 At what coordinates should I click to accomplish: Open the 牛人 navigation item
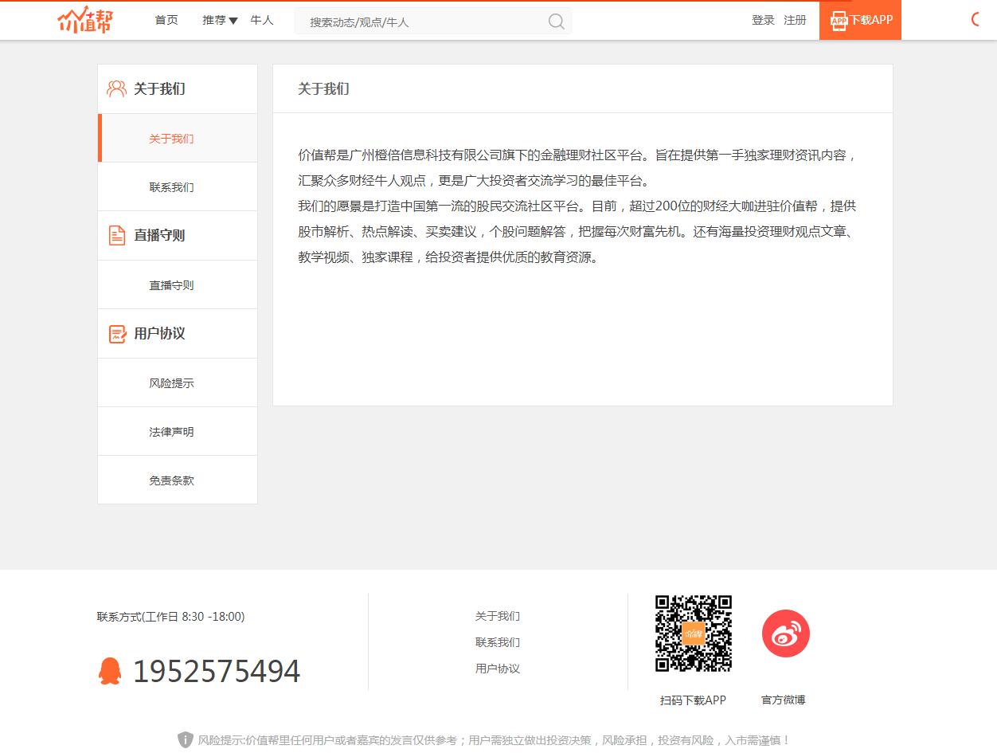click(x=262, y=20)
